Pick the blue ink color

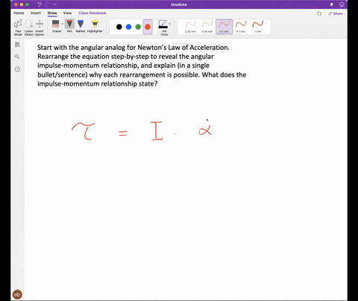(128, 27)
